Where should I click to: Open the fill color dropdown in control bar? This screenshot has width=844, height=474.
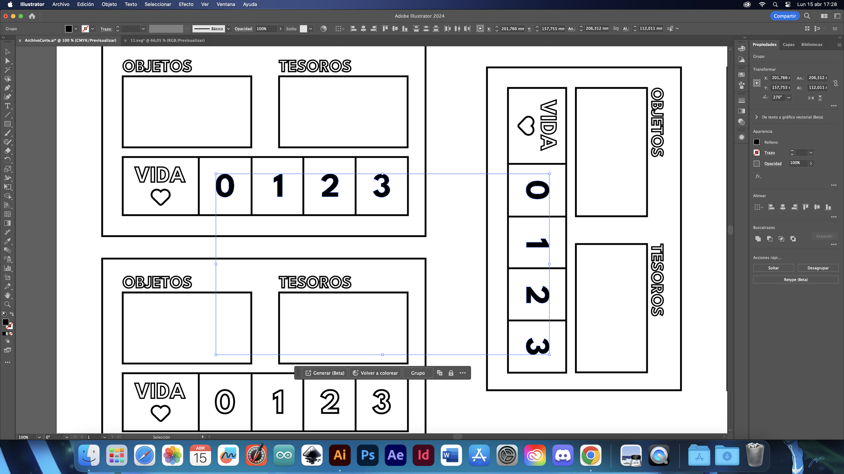point(76,29)
